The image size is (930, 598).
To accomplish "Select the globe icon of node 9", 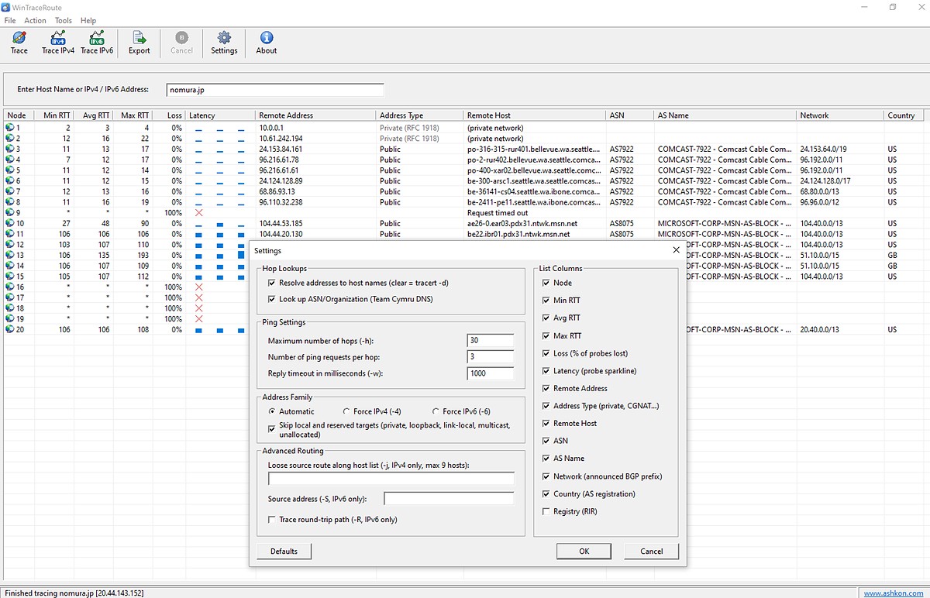I will click(x=10, y=213).
